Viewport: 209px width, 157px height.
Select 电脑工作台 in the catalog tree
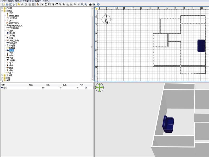coord(14,23)
